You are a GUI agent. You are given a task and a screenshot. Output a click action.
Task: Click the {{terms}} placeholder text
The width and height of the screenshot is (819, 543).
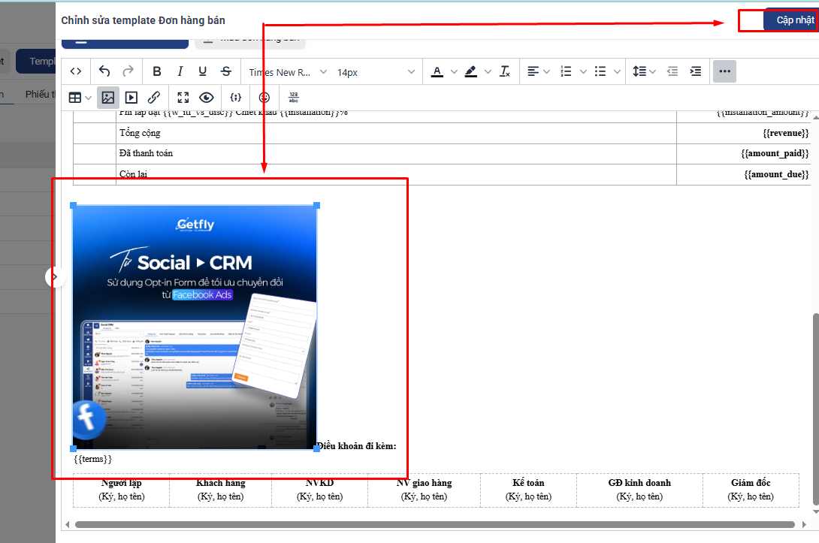tap(93, 459)
